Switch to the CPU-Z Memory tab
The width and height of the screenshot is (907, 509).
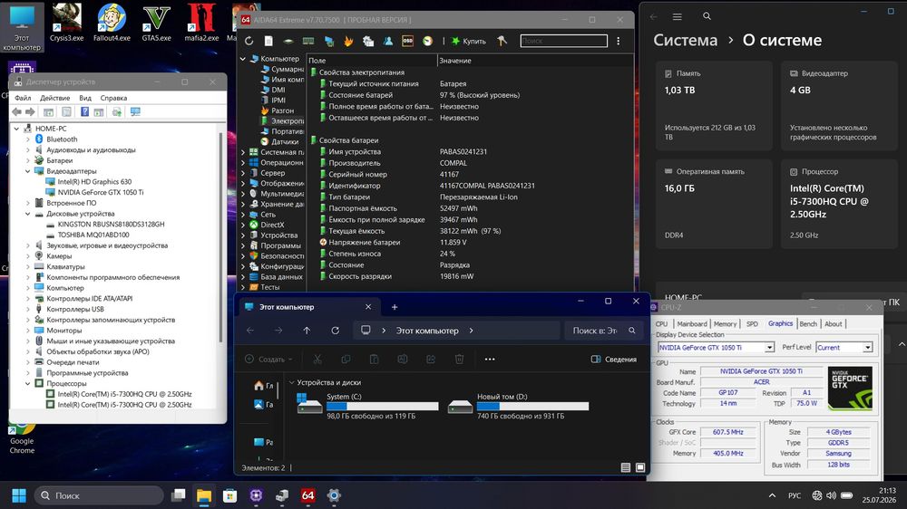pos(725,324)
